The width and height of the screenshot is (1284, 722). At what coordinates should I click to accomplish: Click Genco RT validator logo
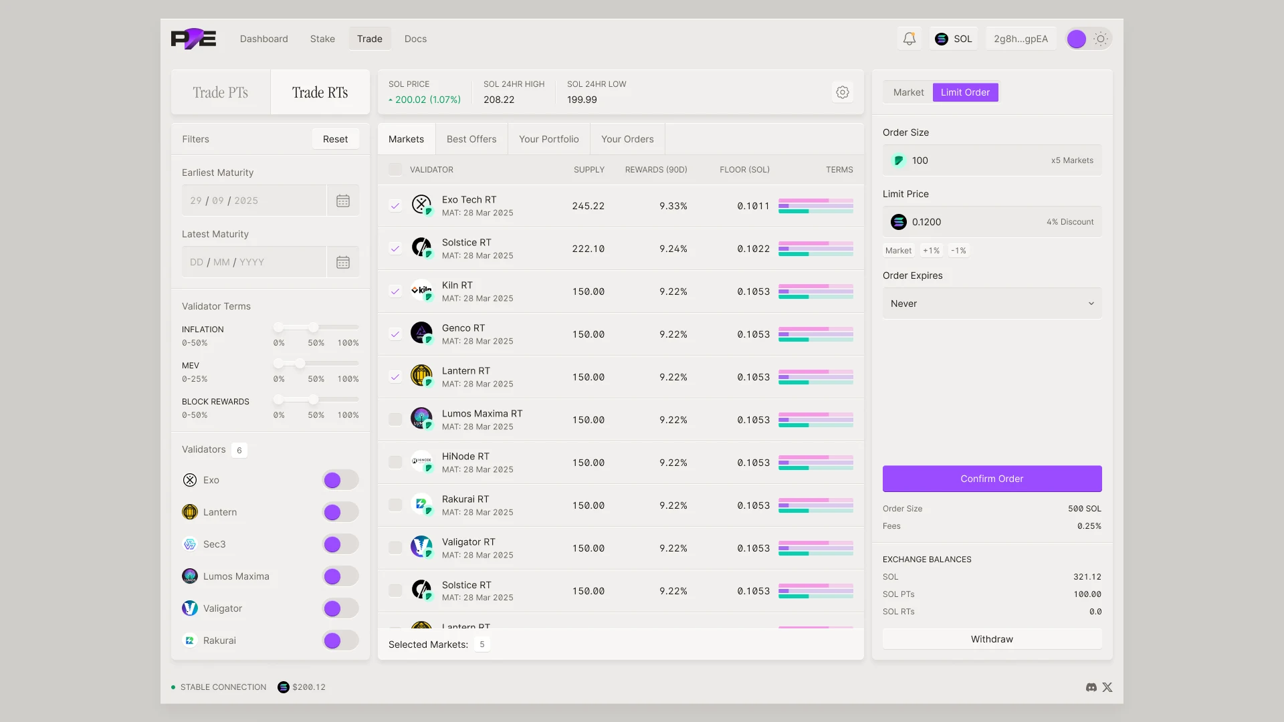(x=421, y=333)
